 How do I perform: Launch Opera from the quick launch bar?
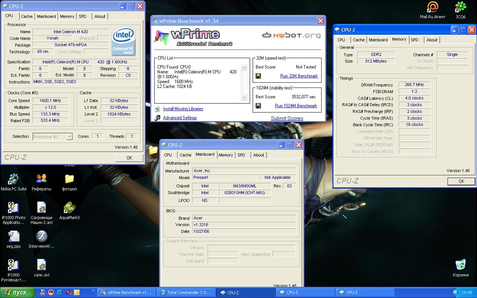tap(68, 292)
